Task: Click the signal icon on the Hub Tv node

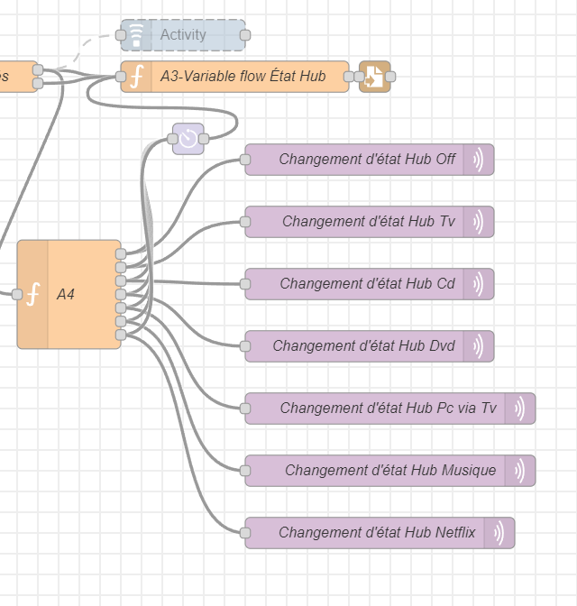Action: [479, 222]
